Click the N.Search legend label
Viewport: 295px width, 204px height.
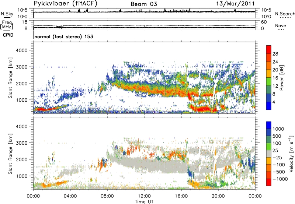tap(285, 14)
